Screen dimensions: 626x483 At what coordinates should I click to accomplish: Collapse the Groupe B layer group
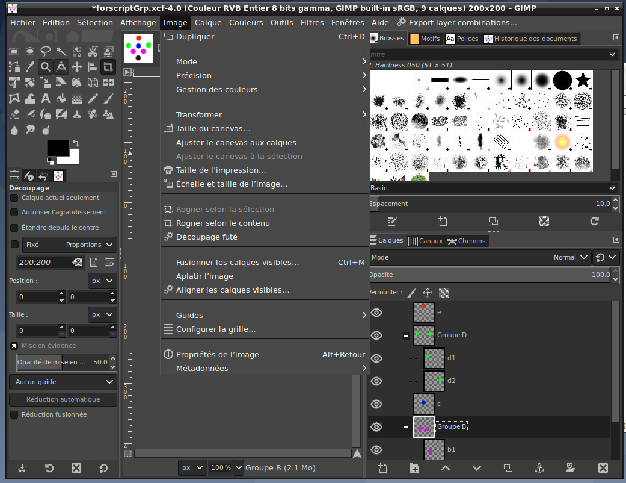click(x=407, y=427)
